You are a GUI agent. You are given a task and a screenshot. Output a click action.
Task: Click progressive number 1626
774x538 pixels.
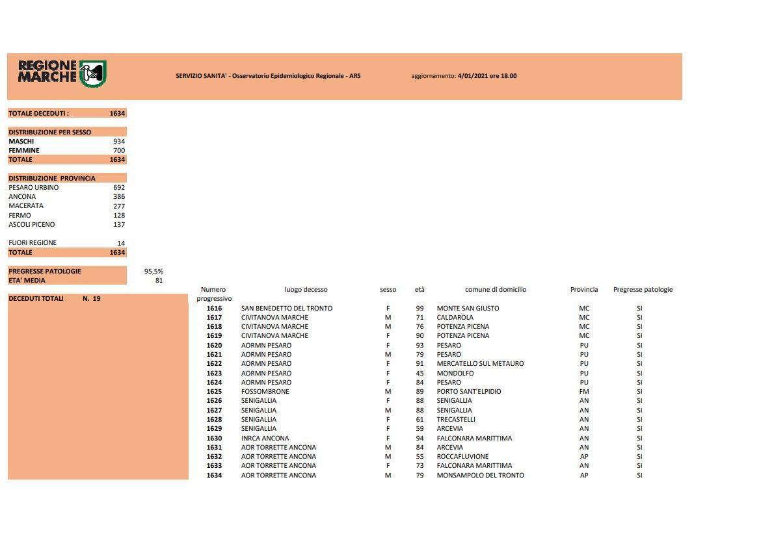click(214, 400)
